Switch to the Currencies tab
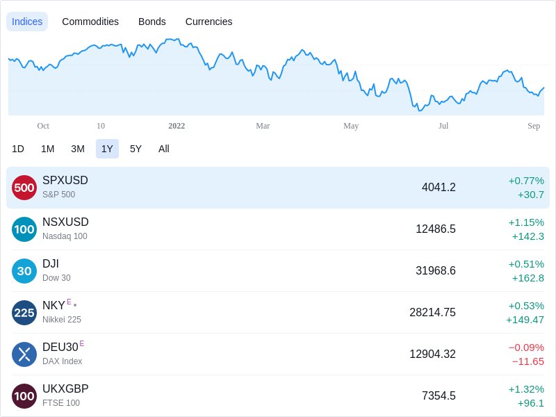 pos(209,22)
